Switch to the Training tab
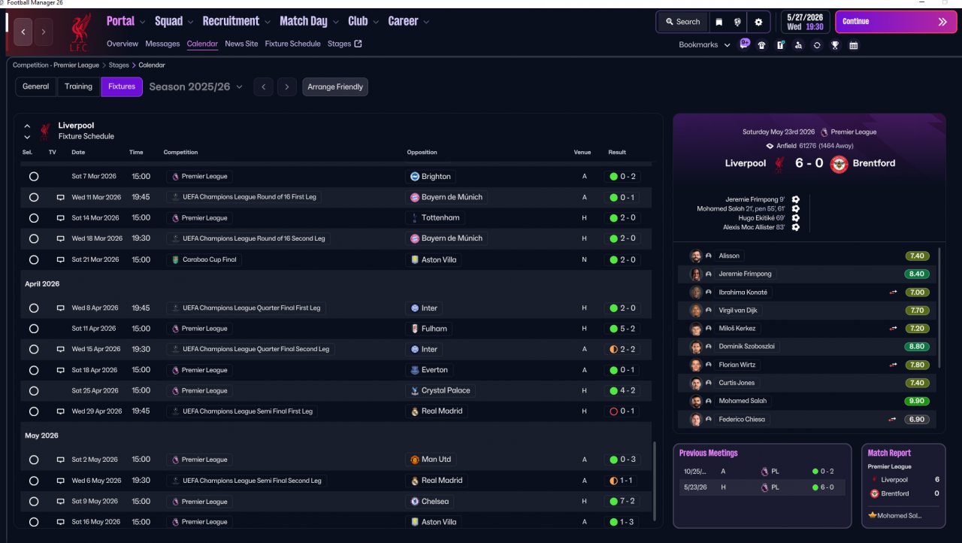Screen dimensions: 962x543 78,86
